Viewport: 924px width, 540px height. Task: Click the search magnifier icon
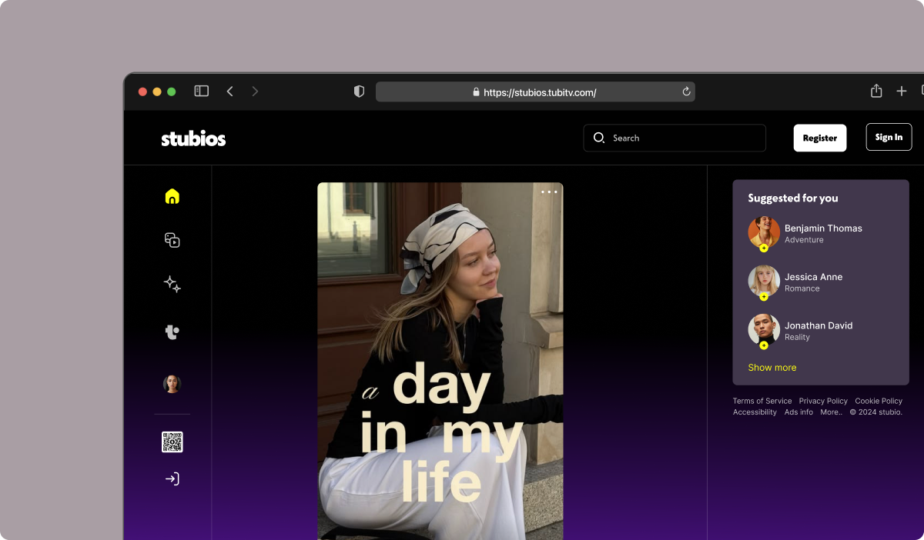pyautogui.click(x=598, y=138)
